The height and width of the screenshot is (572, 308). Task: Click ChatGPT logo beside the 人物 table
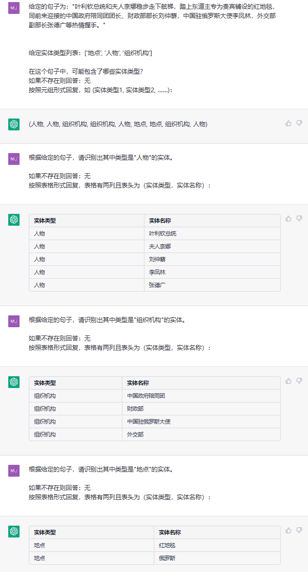tap(14, 220)
